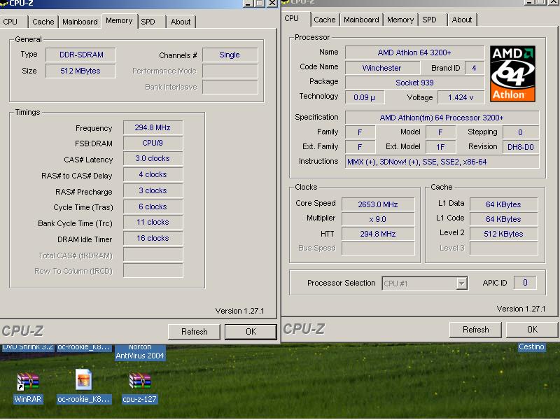Screen dimensions: 560x420
Task: Switch to Cache tab in left window
Action: coord(43,22)
